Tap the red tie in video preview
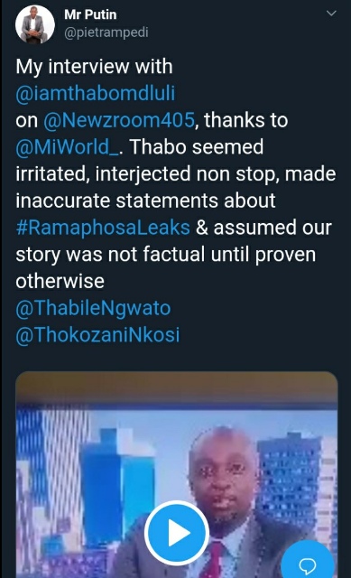The image size is (351, 578). click(x=217, y=560)
